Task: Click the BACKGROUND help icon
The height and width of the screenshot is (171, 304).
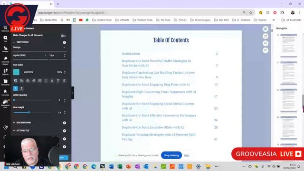Action: [65, 123]
